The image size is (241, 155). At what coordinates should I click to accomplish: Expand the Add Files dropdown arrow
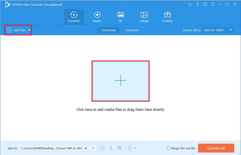point(29,30)
